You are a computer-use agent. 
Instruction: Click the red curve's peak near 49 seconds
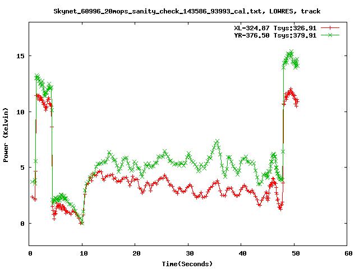[291, 90]
